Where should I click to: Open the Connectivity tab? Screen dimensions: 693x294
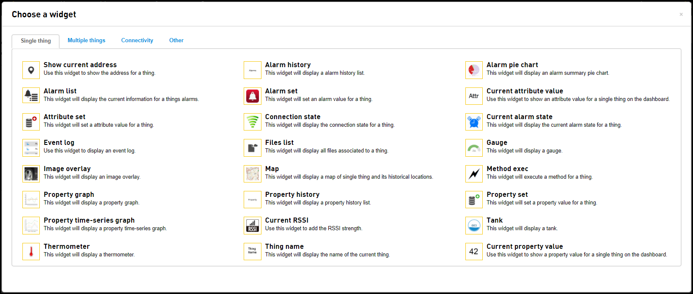[x=137, y=41]
